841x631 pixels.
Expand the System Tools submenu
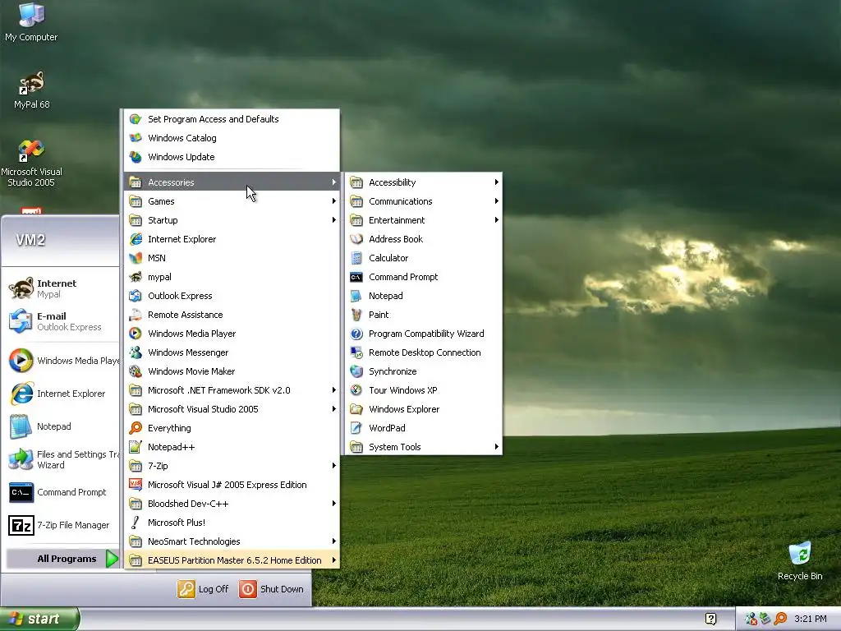pyautogui.click(x=424, y=447)
